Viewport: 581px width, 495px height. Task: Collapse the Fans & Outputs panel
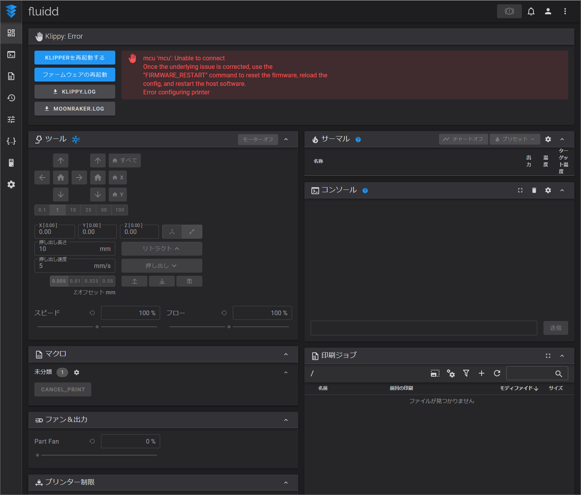(286, 420)
